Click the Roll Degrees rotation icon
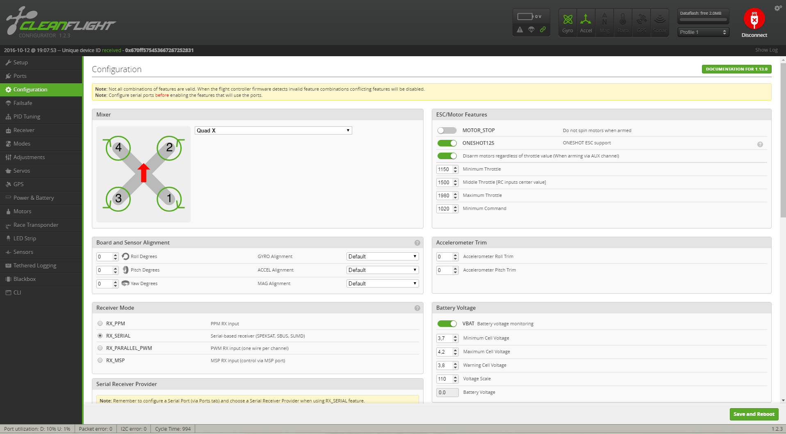The height and width of the screenshot is (434, 786). tap(125, 256)
